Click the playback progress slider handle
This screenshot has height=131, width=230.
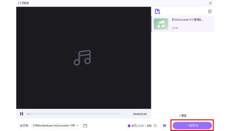pos(29,114)
